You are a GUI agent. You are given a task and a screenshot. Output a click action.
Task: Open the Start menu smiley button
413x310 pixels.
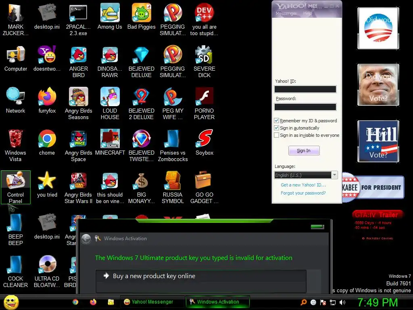(x=11, y=302)
